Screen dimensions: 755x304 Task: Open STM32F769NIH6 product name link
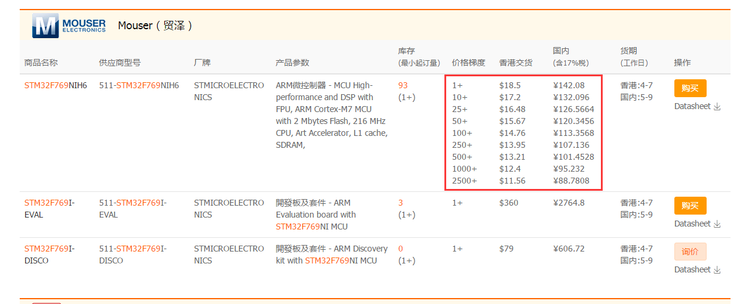pyautogui.click(x=56, y=85)
